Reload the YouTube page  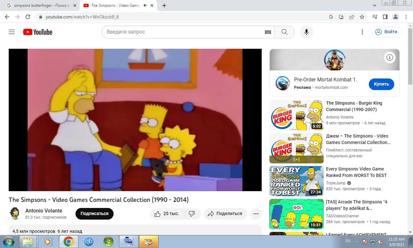28,17
